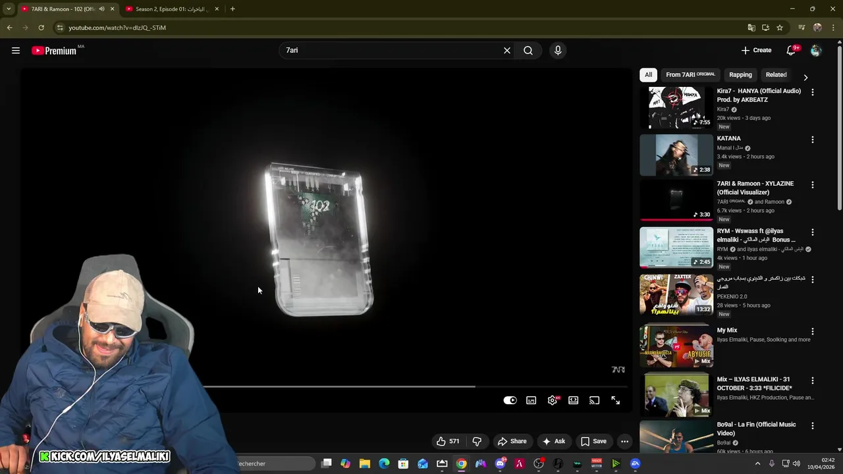The image size is (843, 474).
Task: Open RYM Wswass video thumbnail
Action: (x=676, y=248)
